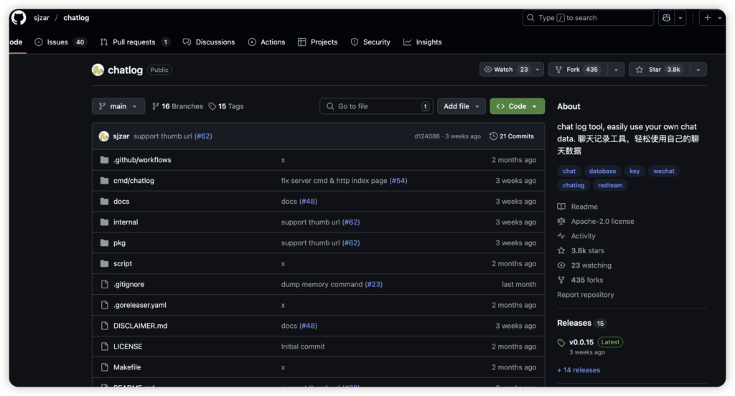
Task: Open the 'Initial commit' message link
Action: click(x=303, y=346)
